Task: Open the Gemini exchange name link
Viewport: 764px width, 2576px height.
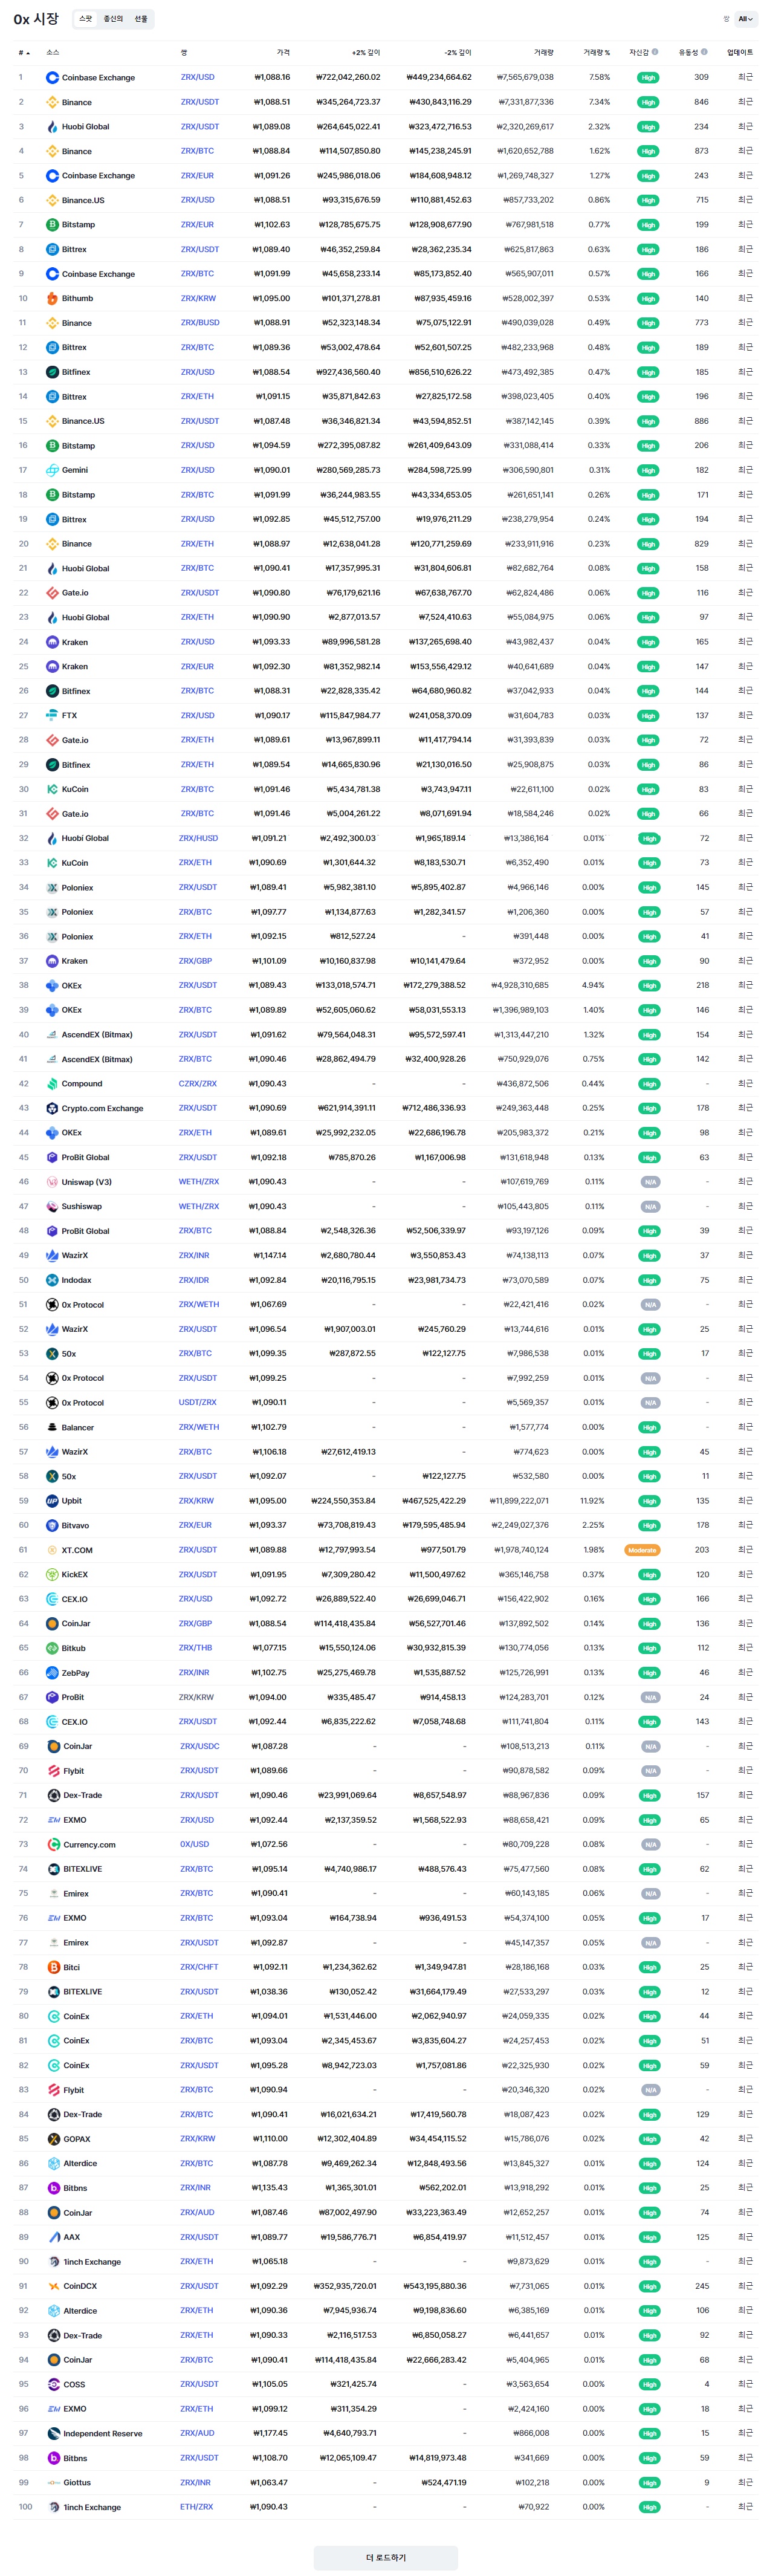Action: 75,470
